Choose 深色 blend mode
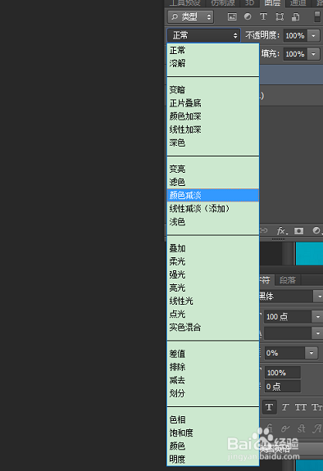 pyautogui.click(x=213, y=143)
